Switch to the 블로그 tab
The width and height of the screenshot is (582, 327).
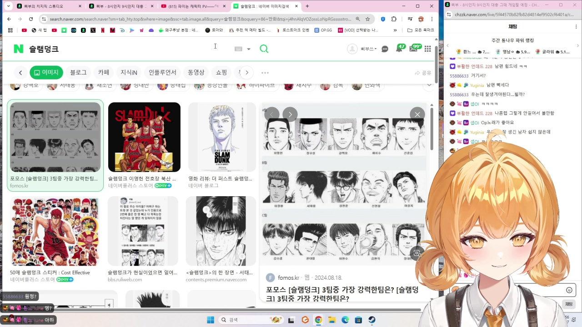point(78,73)
